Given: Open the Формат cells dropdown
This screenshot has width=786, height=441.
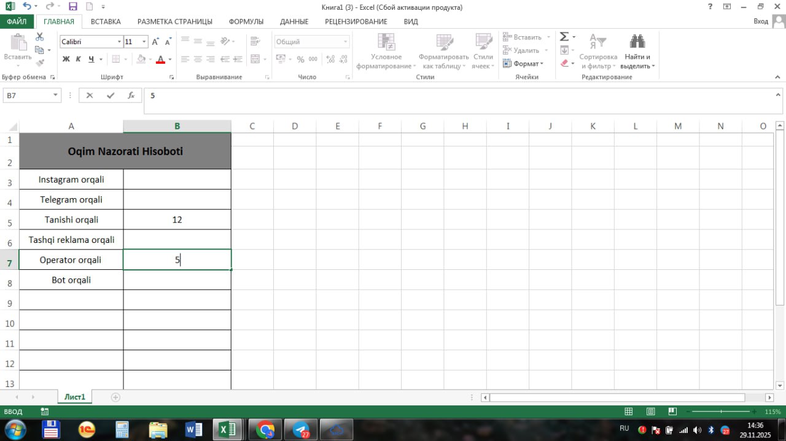Looking at the screenshot, I should coord(523,64).
